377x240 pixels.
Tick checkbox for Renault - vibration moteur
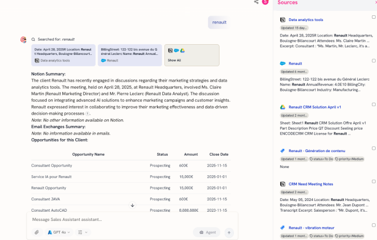coord(374,225)
